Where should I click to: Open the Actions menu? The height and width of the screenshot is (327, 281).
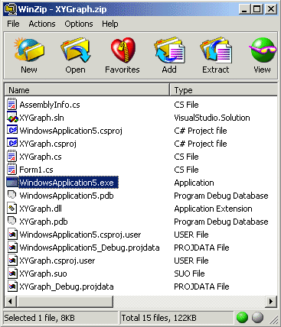[42, 24]
